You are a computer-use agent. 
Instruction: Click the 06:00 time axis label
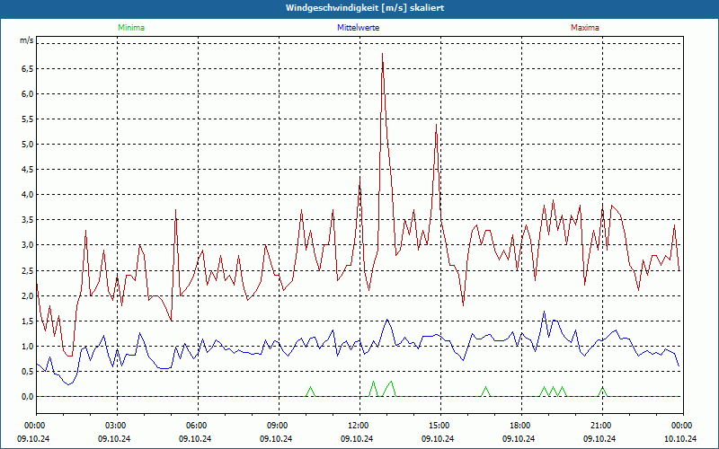pos(198,426)
